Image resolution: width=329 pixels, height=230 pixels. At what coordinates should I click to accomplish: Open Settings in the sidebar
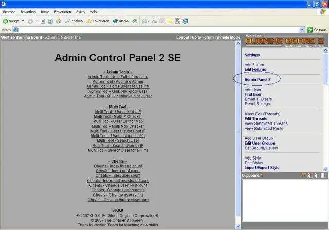[x=252, y=55]
